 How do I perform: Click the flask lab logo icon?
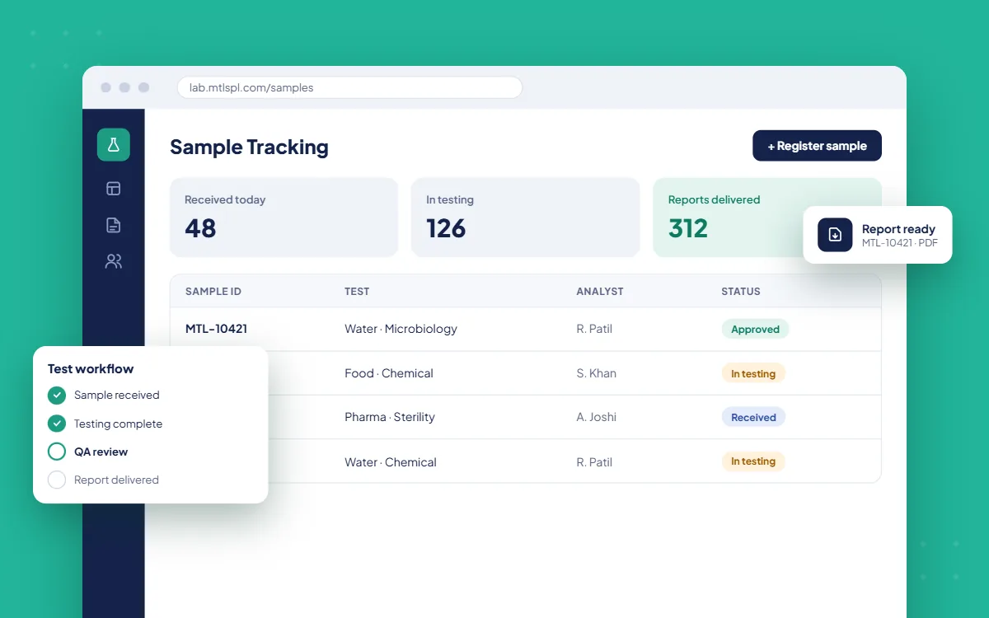point(113,145)
